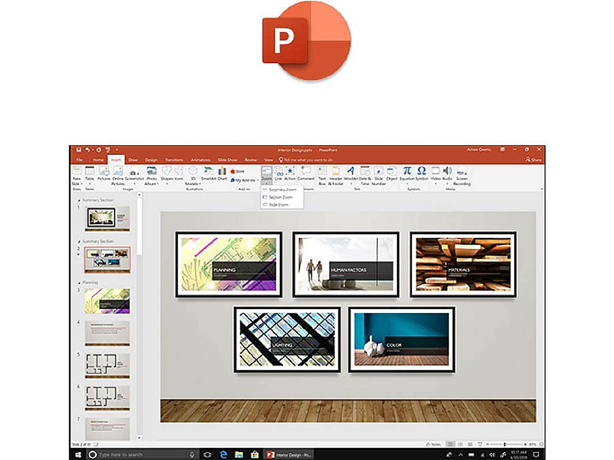Choose Slide Zoom from the open menu
This screenshot has height=460, width=614.
click(278, 204)
